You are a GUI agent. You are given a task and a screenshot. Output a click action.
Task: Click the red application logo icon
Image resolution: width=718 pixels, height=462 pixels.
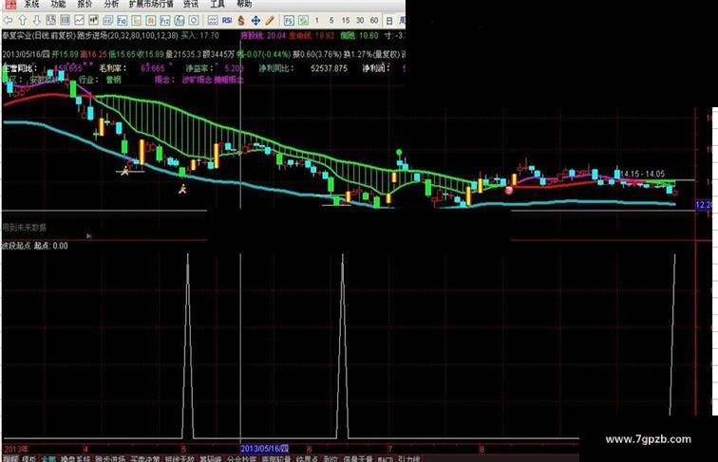(x=9, y=4)
